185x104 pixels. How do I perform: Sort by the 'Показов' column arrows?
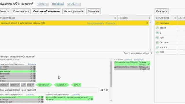click(x=149, y=18)
